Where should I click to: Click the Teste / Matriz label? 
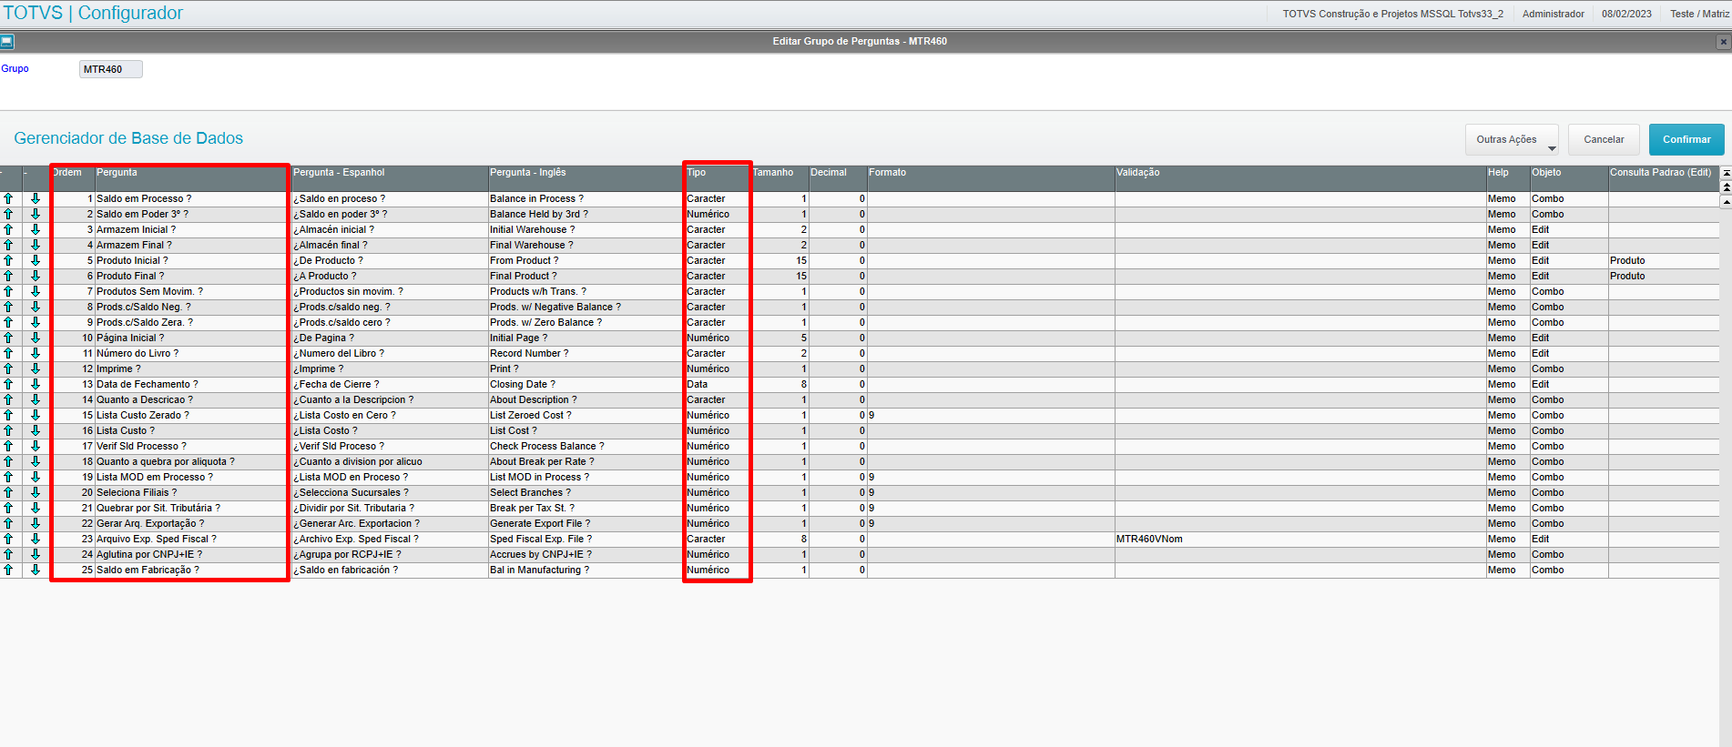[1699, 14]
